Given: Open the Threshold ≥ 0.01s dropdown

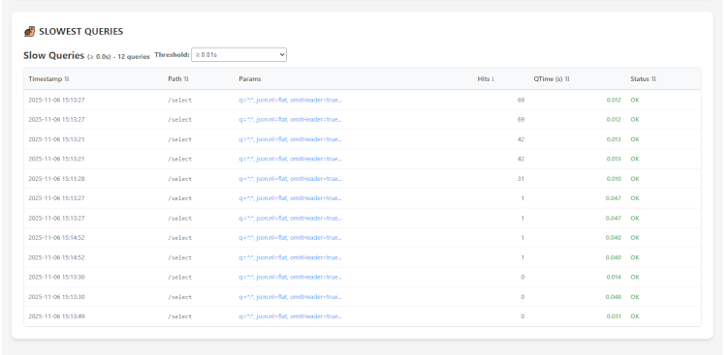Looking at the screenshot, I should (238, 54).
